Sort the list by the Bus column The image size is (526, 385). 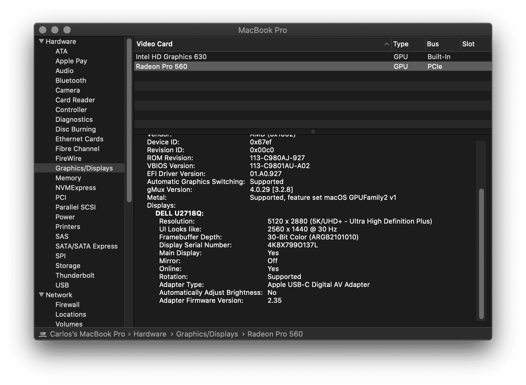[433, 44]
